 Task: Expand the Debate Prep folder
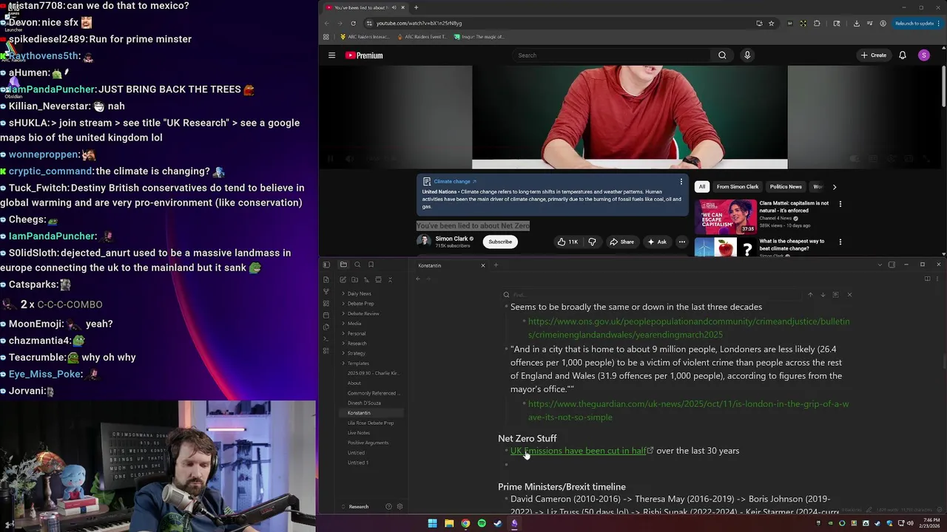360,304
